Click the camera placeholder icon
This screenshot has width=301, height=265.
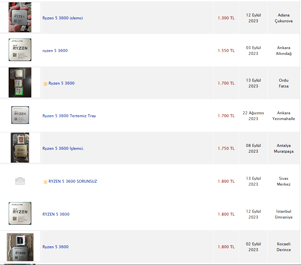[20, 181]
